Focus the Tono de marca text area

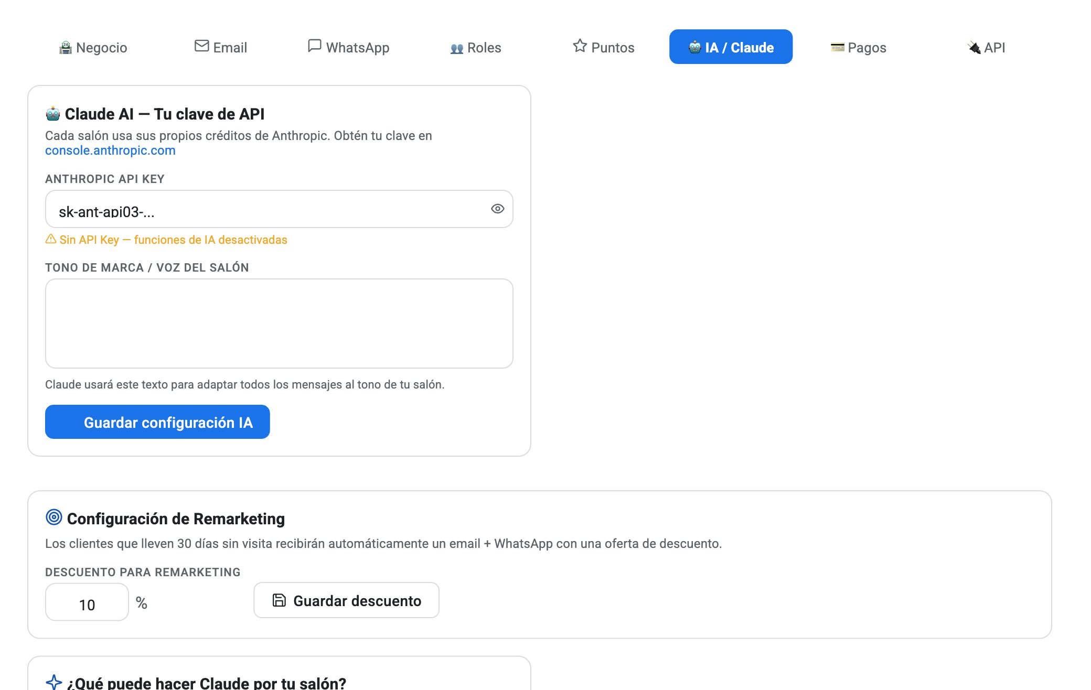click(x=279, y=324)
